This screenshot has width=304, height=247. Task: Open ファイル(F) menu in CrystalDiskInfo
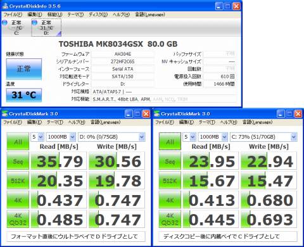click(x=13, y=15)
